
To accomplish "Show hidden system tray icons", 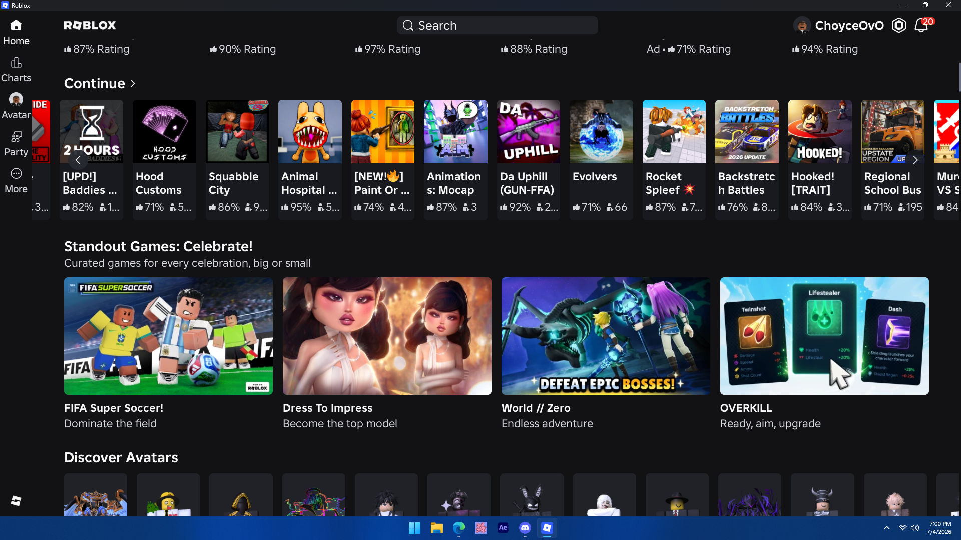I will pyautogui.click(x=887, y=528).
